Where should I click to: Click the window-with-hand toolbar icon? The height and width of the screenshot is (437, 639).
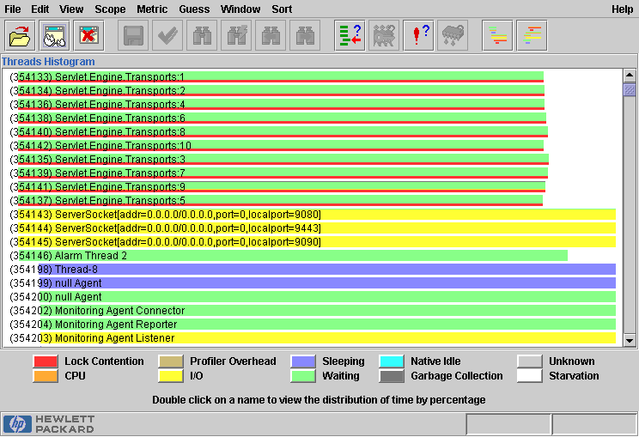point(54,36)
